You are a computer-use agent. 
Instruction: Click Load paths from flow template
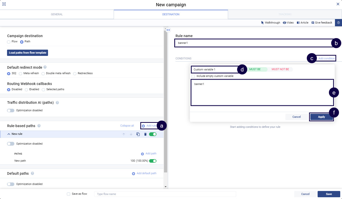[x=28, y=53]
